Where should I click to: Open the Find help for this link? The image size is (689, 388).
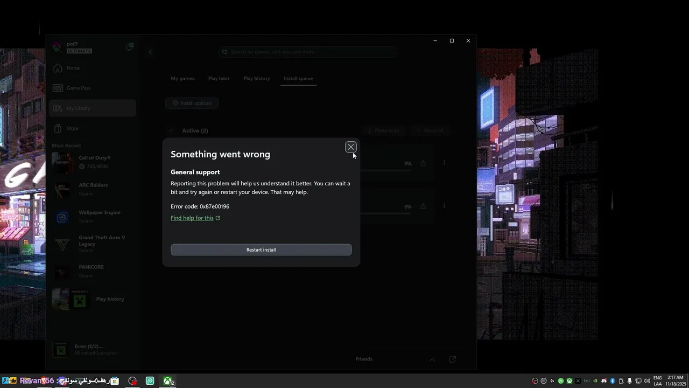coord(195,218)
